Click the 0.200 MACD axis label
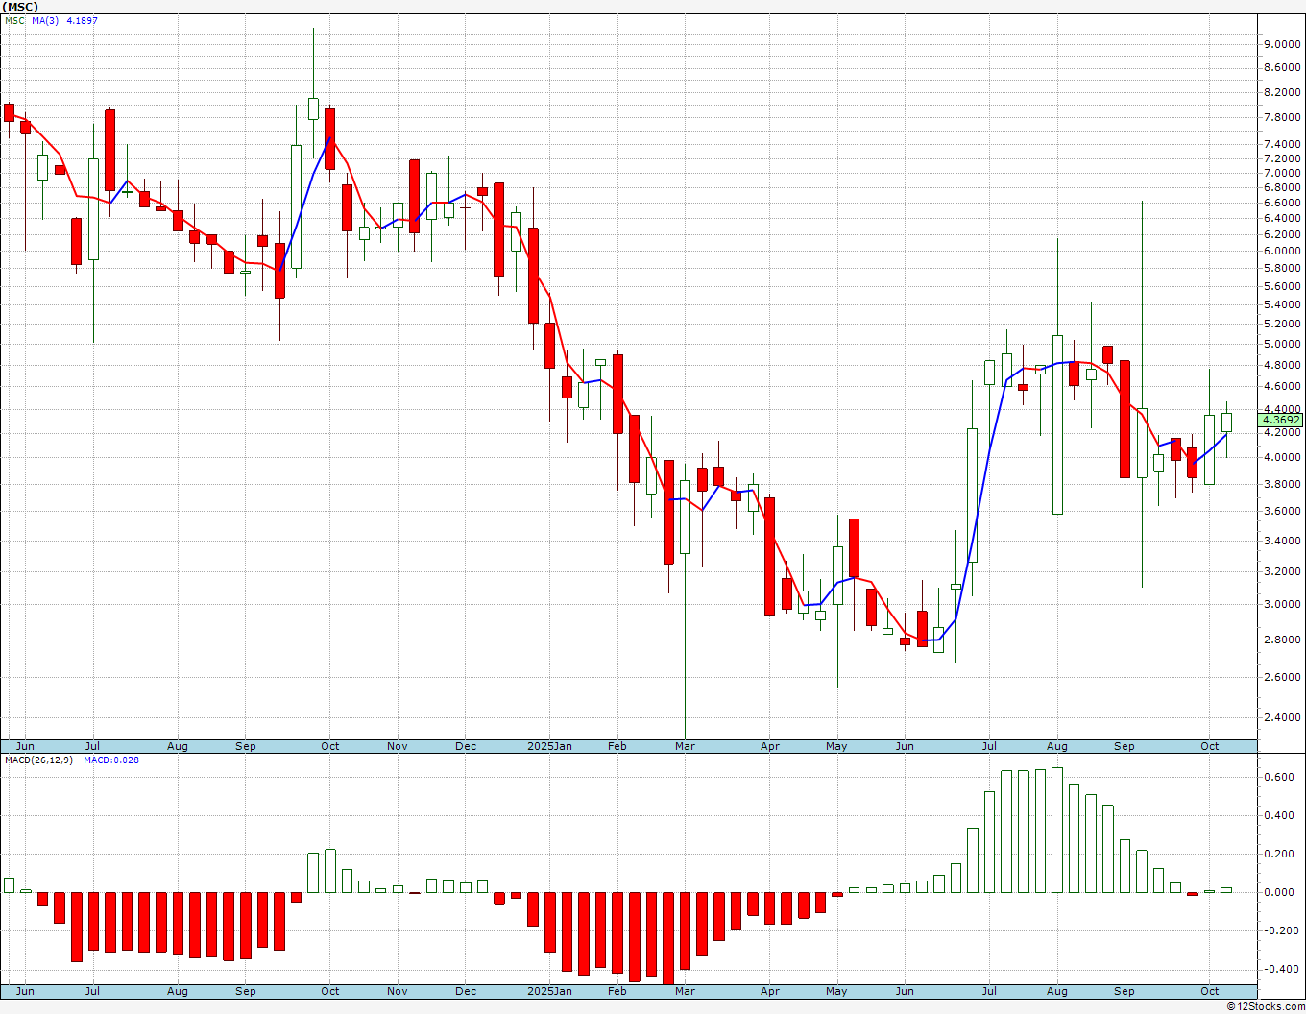The width and height of the screenshot is (1306, 1014). pos(1277,854)
